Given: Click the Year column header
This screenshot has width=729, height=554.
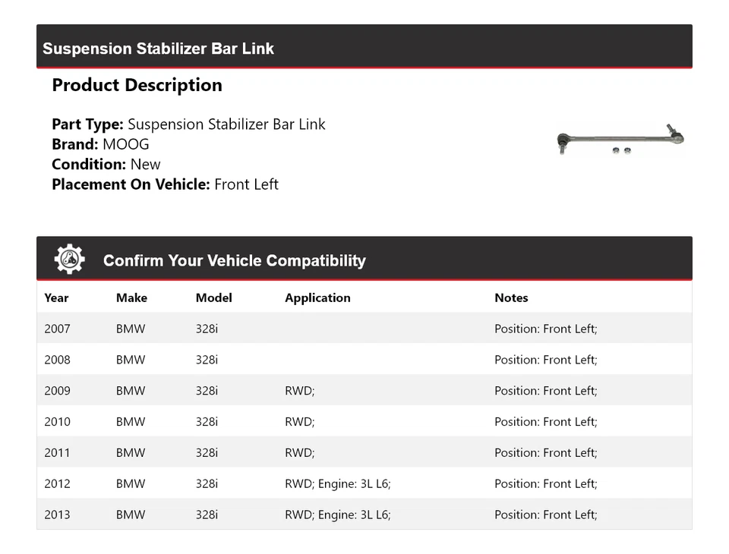Looking at the screenshot, I should pyautogui.click(x=56, y=297).
